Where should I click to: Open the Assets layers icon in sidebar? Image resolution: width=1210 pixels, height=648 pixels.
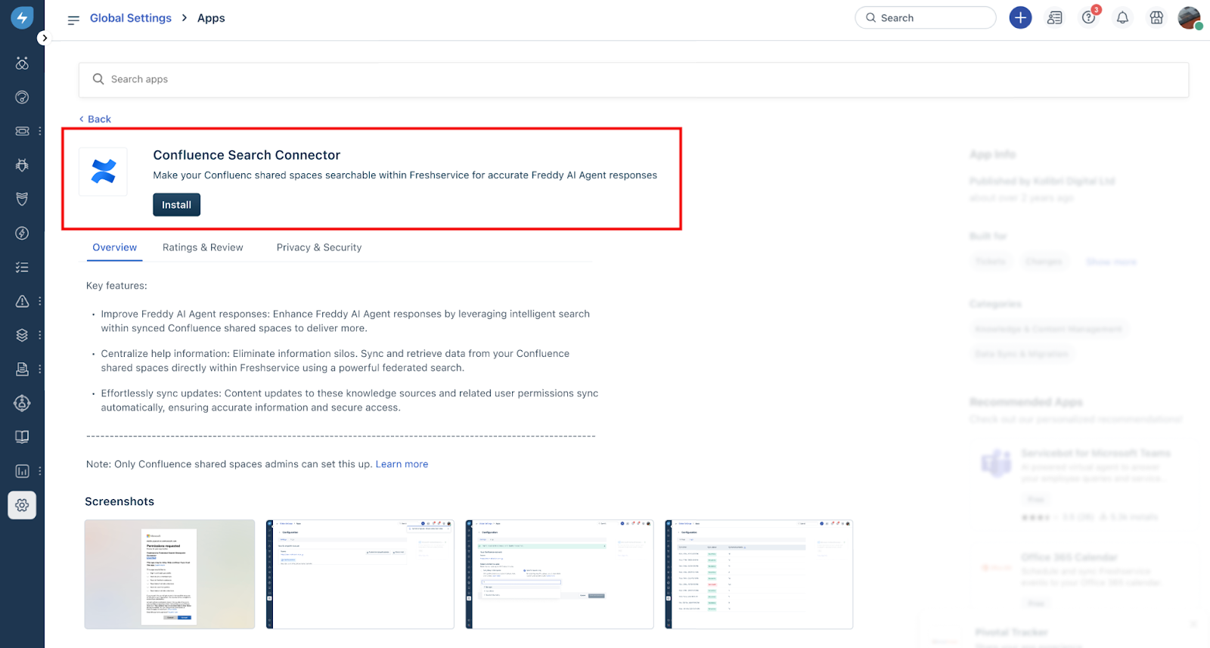point(22,335)
